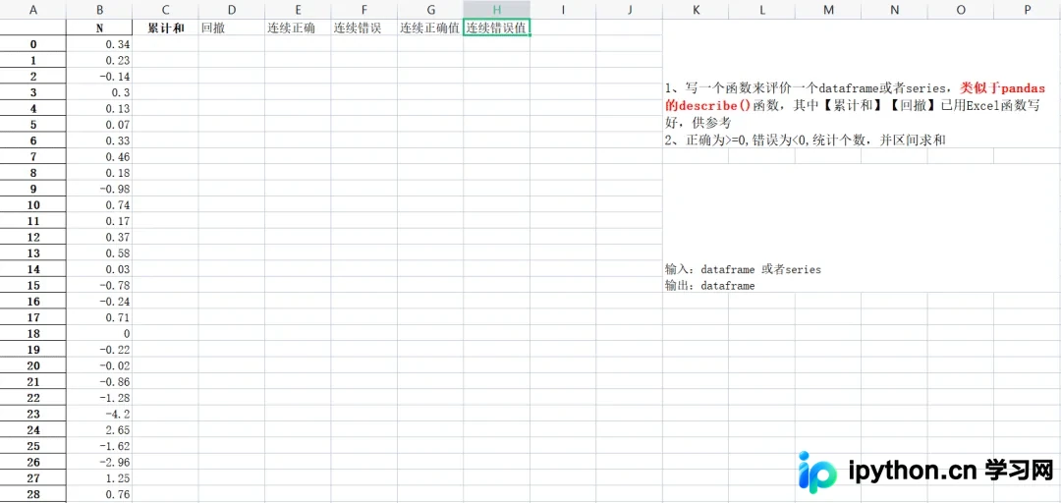Click the cell with value 0.23

tap(99, 60)
